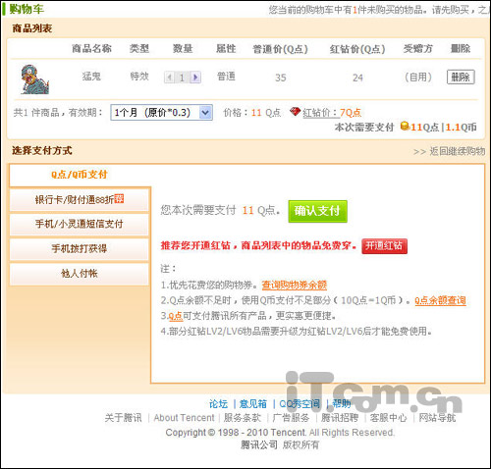Click the quantity value field showing 1

click(182, 78)
